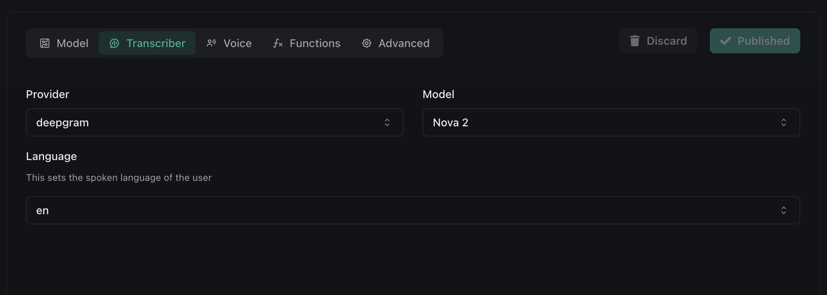Select the Transcriber tab label
This screenshot has width=827, height=295.
pyautogui.click(x=156, y=43)
